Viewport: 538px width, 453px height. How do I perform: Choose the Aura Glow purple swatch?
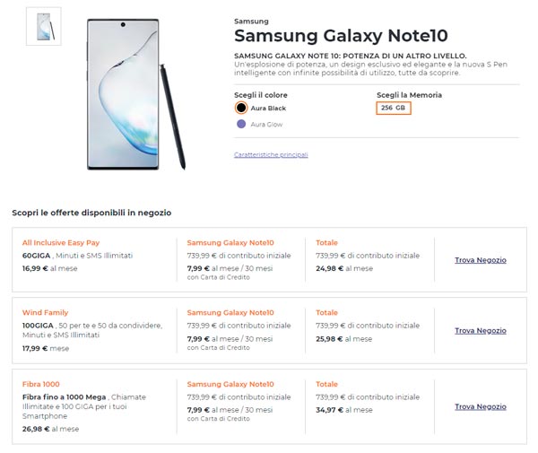[241, 124]
